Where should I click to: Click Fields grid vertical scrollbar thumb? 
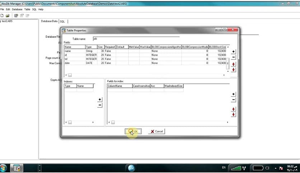click(228, 64)
